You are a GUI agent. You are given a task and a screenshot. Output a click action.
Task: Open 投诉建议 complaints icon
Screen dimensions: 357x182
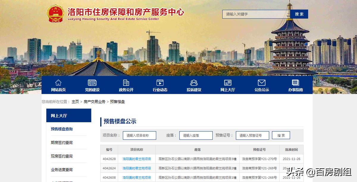194,84
